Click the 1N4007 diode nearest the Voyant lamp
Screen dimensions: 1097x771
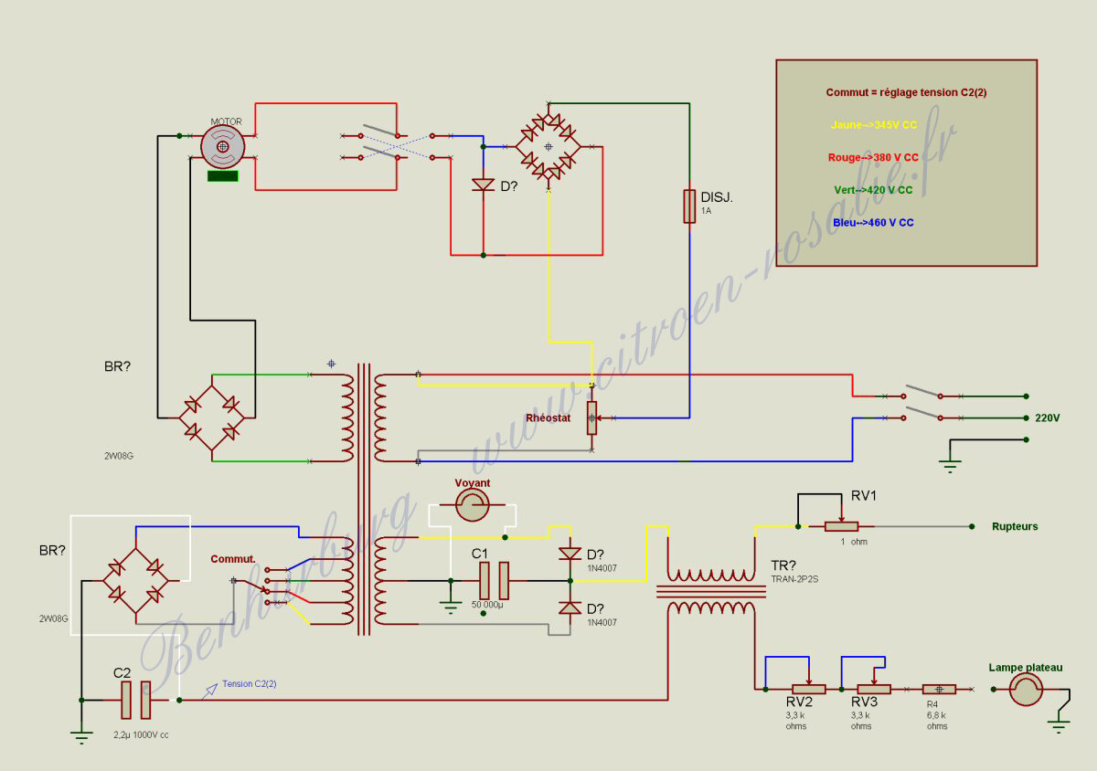570,553
